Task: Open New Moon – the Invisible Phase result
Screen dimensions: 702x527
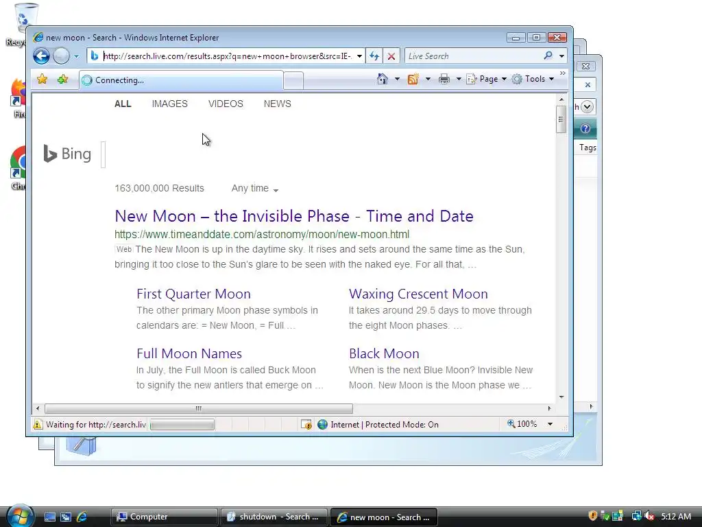Action: pos(293,216)
